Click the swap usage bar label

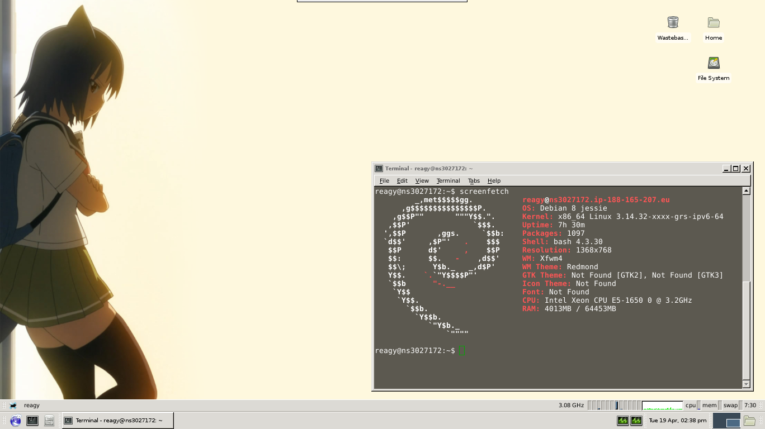(730, 406)
